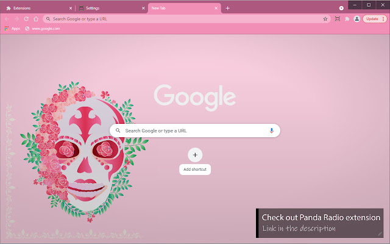Switch to the Settings tab
The image size is (390, 244).
[x=112, y=8]
